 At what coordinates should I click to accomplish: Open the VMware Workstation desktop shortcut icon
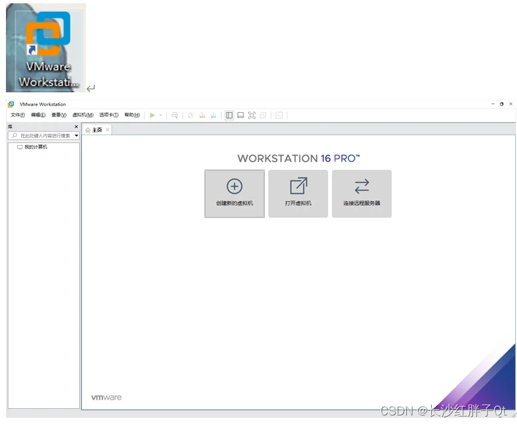[46, 47]
